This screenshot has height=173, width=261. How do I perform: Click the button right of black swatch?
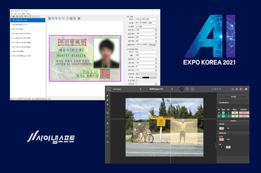pyautogui.click(x=153, y=78)
